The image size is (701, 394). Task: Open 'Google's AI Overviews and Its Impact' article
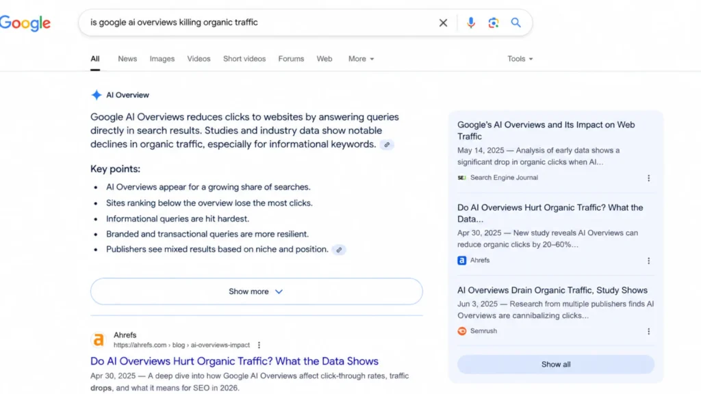546,131
